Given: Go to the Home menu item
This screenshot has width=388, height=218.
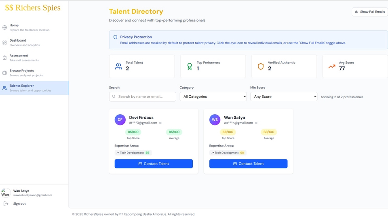Looking at the screenshot, I should point(14,25).
